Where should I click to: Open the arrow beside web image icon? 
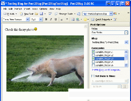pyautogui.click(x=81, y=19)
